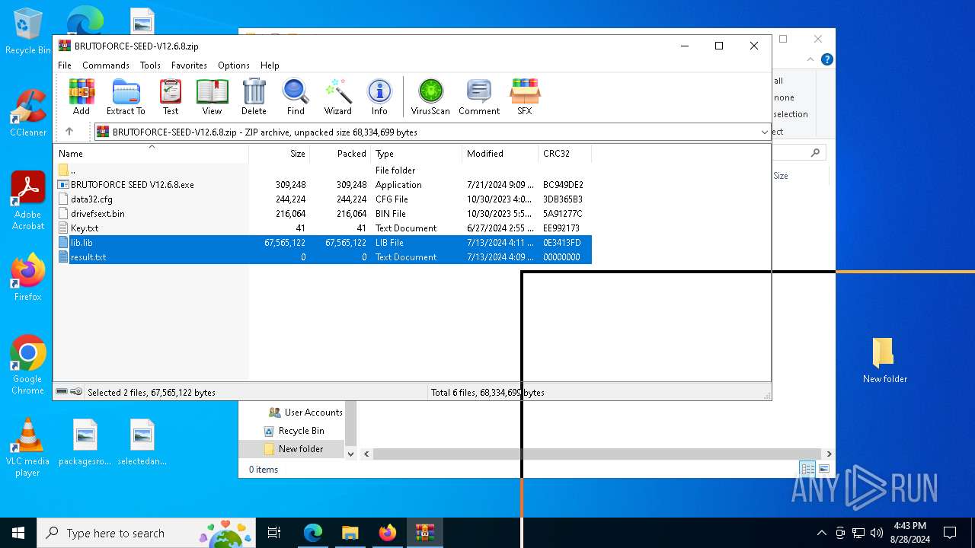Click the Delete toolbar icon
This screenshot has width=975, height=548.
(x=254, y=97)
